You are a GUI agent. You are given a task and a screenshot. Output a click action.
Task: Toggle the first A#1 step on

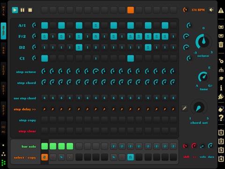click(45, 25)
